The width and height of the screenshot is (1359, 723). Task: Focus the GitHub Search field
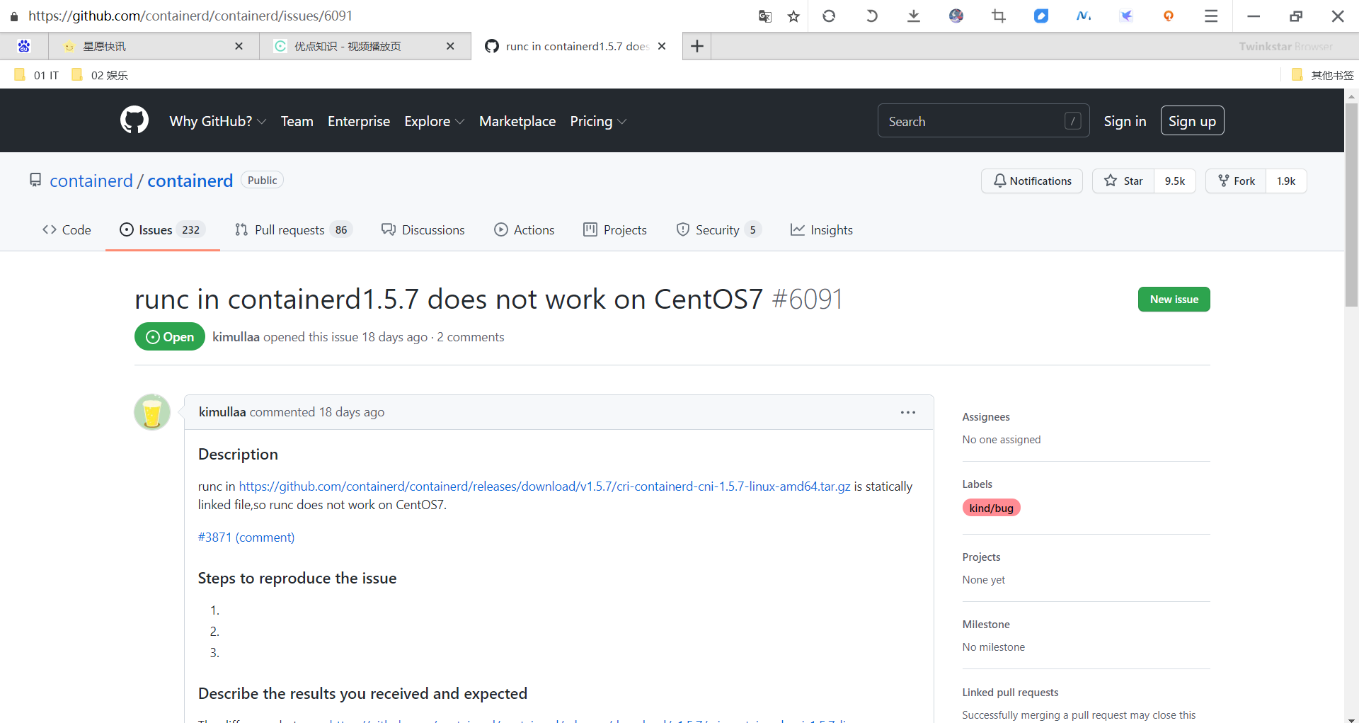click(983, 121)
